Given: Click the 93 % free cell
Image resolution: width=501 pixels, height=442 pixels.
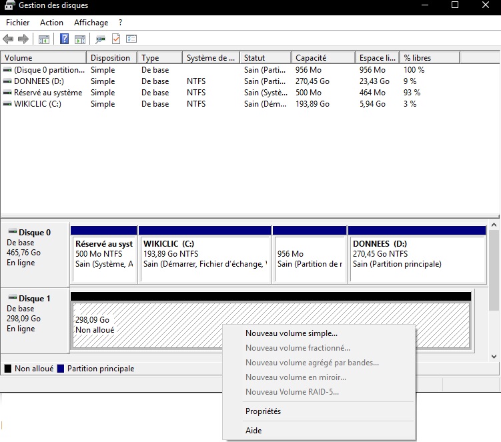Looking at the screenshot, I should click(412, 93).
